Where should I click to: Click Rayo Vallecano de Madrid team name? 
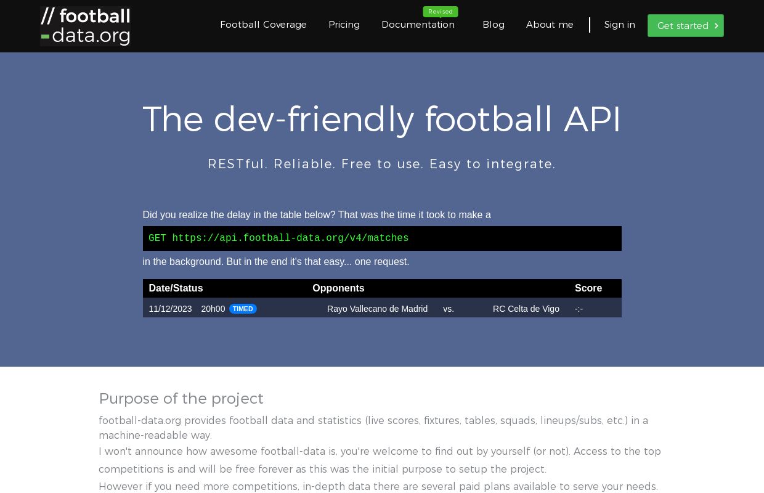pos(377,309)
